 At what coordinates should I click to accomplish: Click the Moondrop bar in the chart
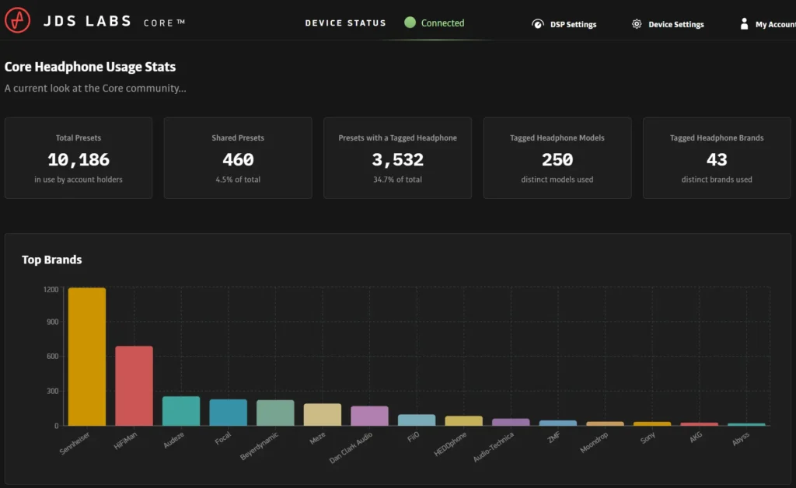click(x=605, y=424)
